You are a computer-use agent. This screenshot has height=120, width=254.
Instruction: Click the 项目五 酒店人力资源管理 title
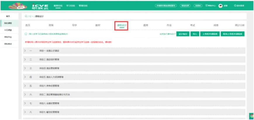pyautogui.click(x=51, y=77)
